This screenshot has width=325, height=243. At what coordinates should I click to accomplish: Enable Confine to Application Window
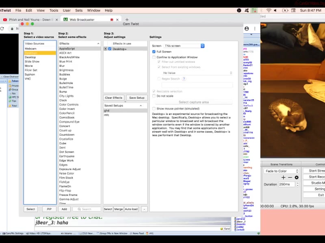point(154,58)
